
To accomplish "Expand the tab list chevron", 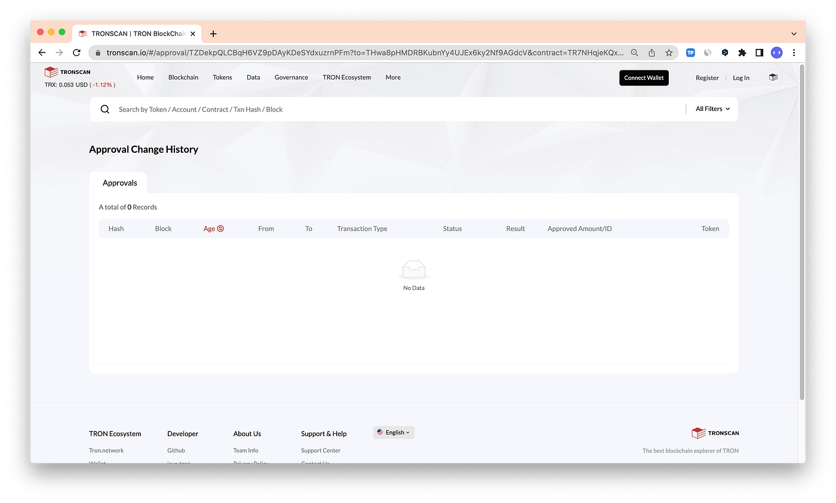I will (x=794, y=34).
